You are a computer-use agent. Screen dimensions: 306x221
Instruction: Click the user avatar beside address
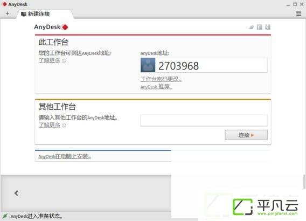(x=148, y=65)
